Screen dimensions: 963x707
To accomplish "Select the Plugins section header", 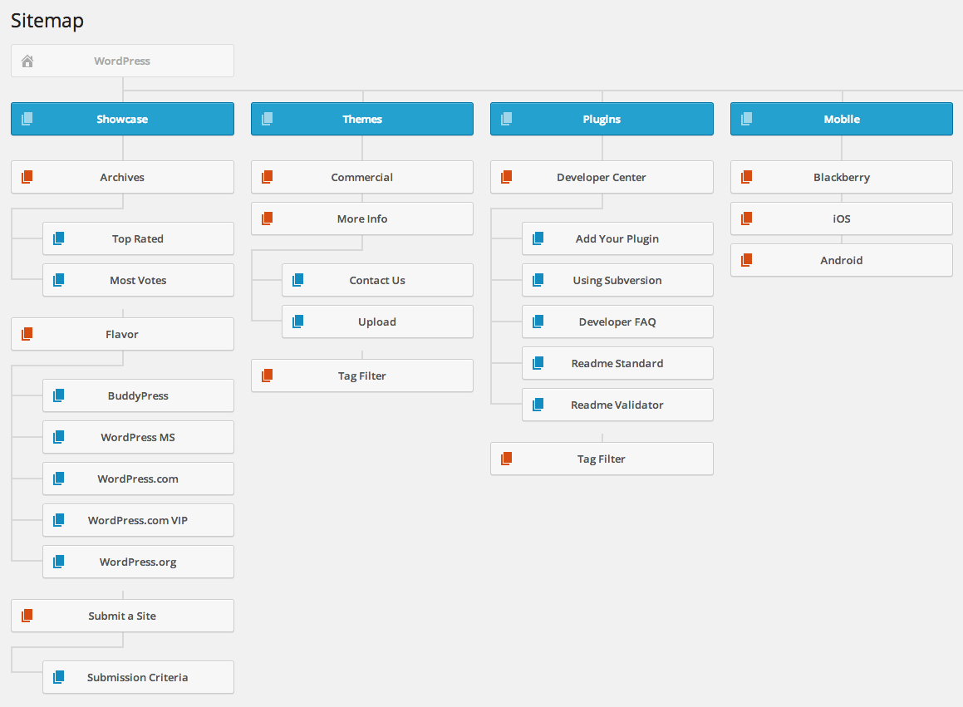I will point(602,119).
